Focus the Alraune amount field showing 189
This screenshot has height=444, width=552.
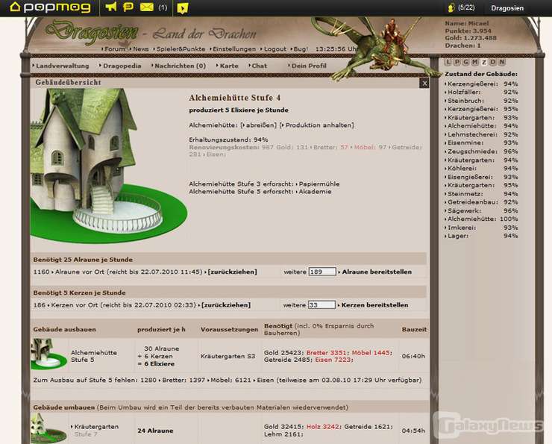point(322,272)
